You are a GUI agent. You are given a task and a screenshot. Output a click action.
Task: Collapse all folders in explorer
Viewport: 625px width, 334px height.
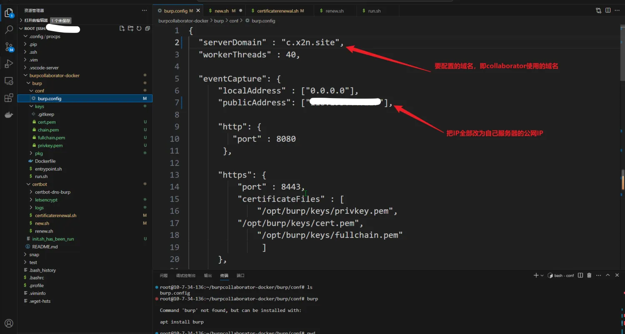coord(147,28)
